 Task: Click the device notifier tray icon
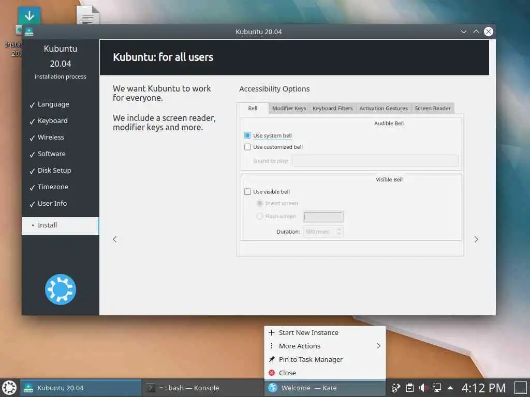[396, 388]
